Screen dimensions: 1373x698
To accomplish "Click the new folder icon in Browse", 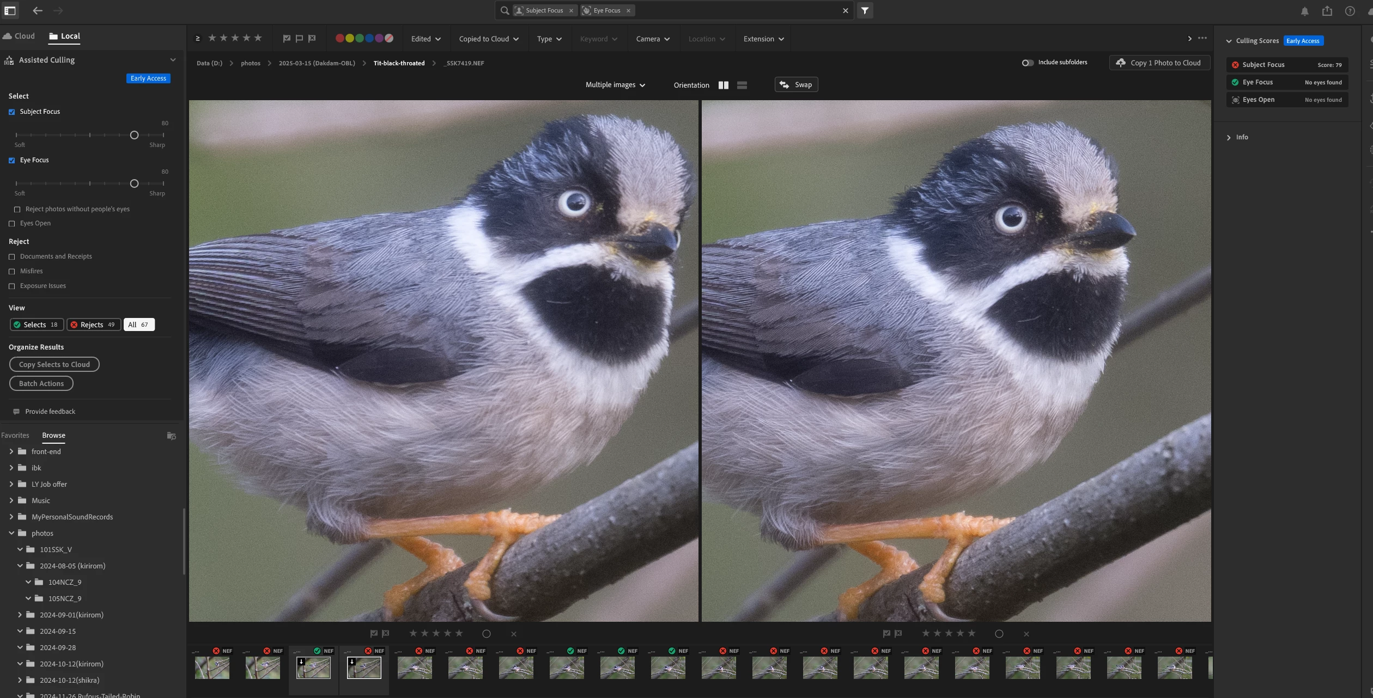I will (171, 436).
